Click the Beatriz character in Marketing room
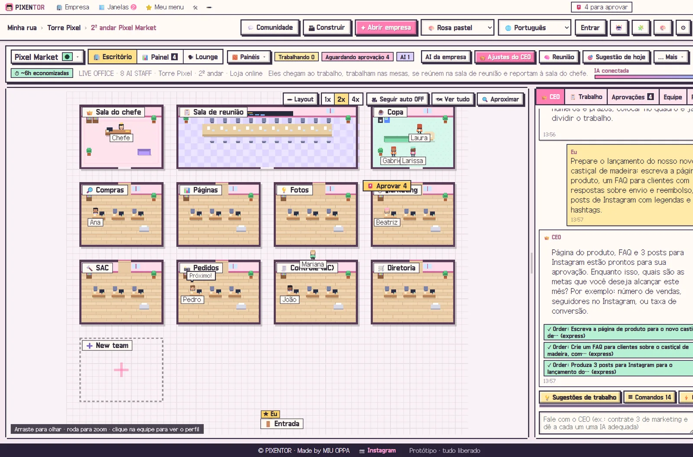This screenshot has height=457, width=693. click(387, 212)
